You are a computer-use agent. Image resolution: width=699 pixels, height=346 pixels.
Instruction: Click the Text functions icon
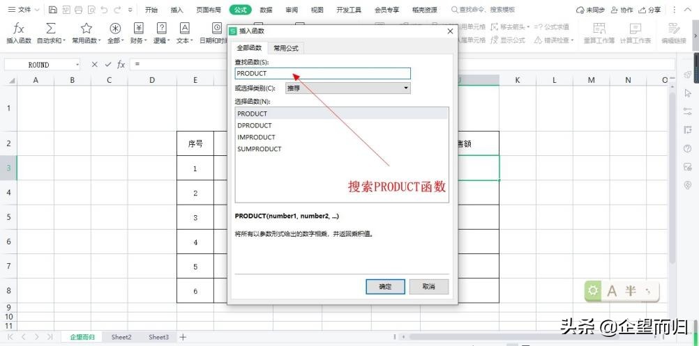[x=184, y=29]
